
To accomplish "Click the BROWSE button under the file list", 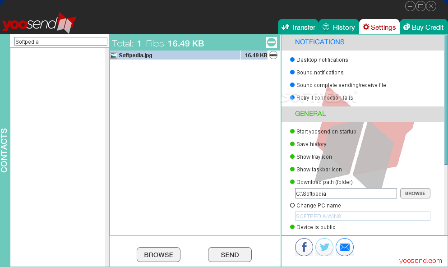I will click(158, 254).
